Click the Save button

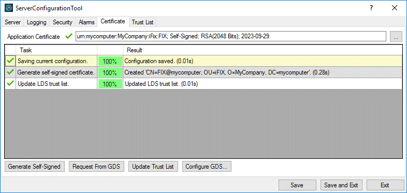tap(297, 185)
